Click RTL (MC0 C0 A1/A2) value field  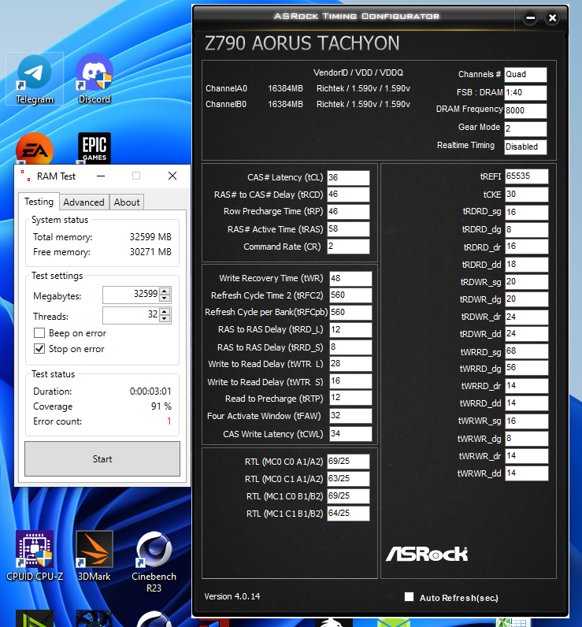tap(348, 462)
